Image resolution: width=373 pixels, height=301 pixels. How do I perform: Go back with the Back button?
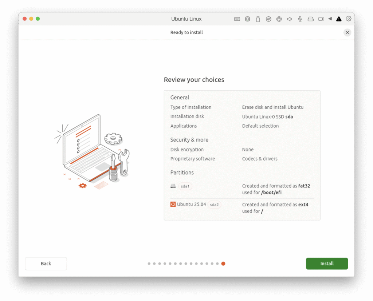tap(46, 264)
